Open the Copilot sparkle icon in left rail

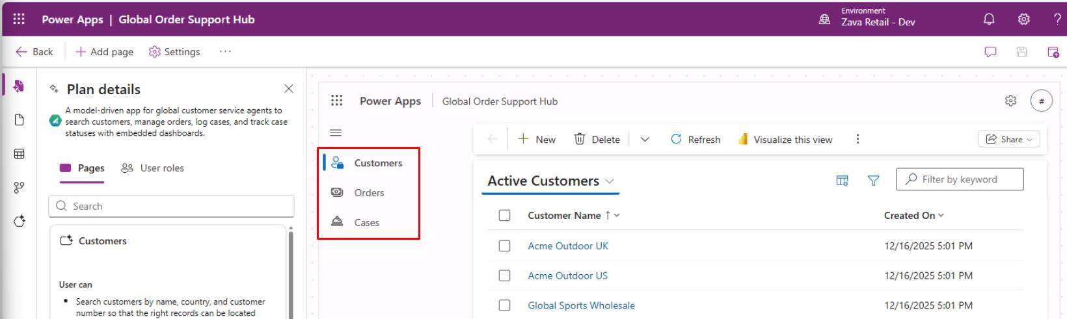(x=19, y=222)
